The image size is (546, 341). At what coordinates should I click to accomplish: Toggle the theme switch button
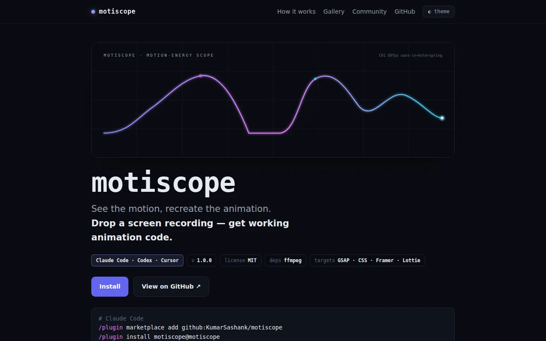(439, 12)
